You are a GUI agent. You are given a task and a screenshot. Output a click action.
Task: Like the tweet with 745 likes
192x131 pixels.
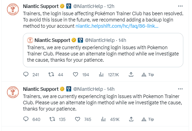pos(77,119)
